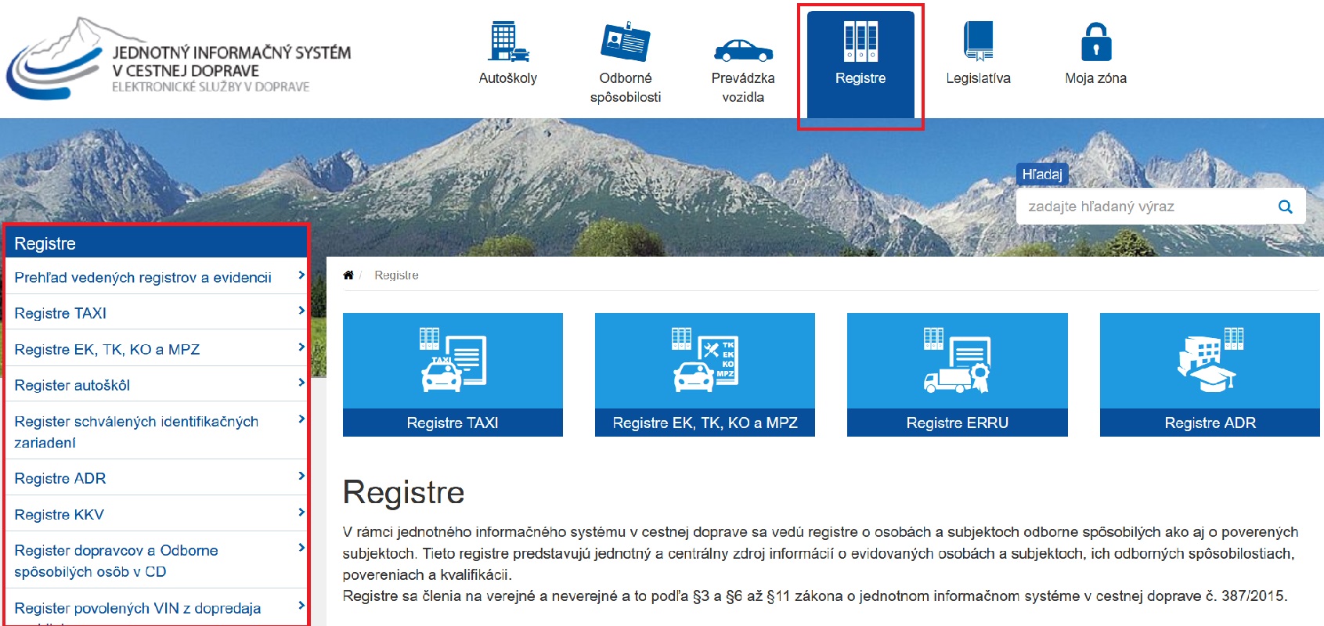Click the Autoškoly building icon
Image resolution: width=1324 pixels, height=626 pixels.
507,42
